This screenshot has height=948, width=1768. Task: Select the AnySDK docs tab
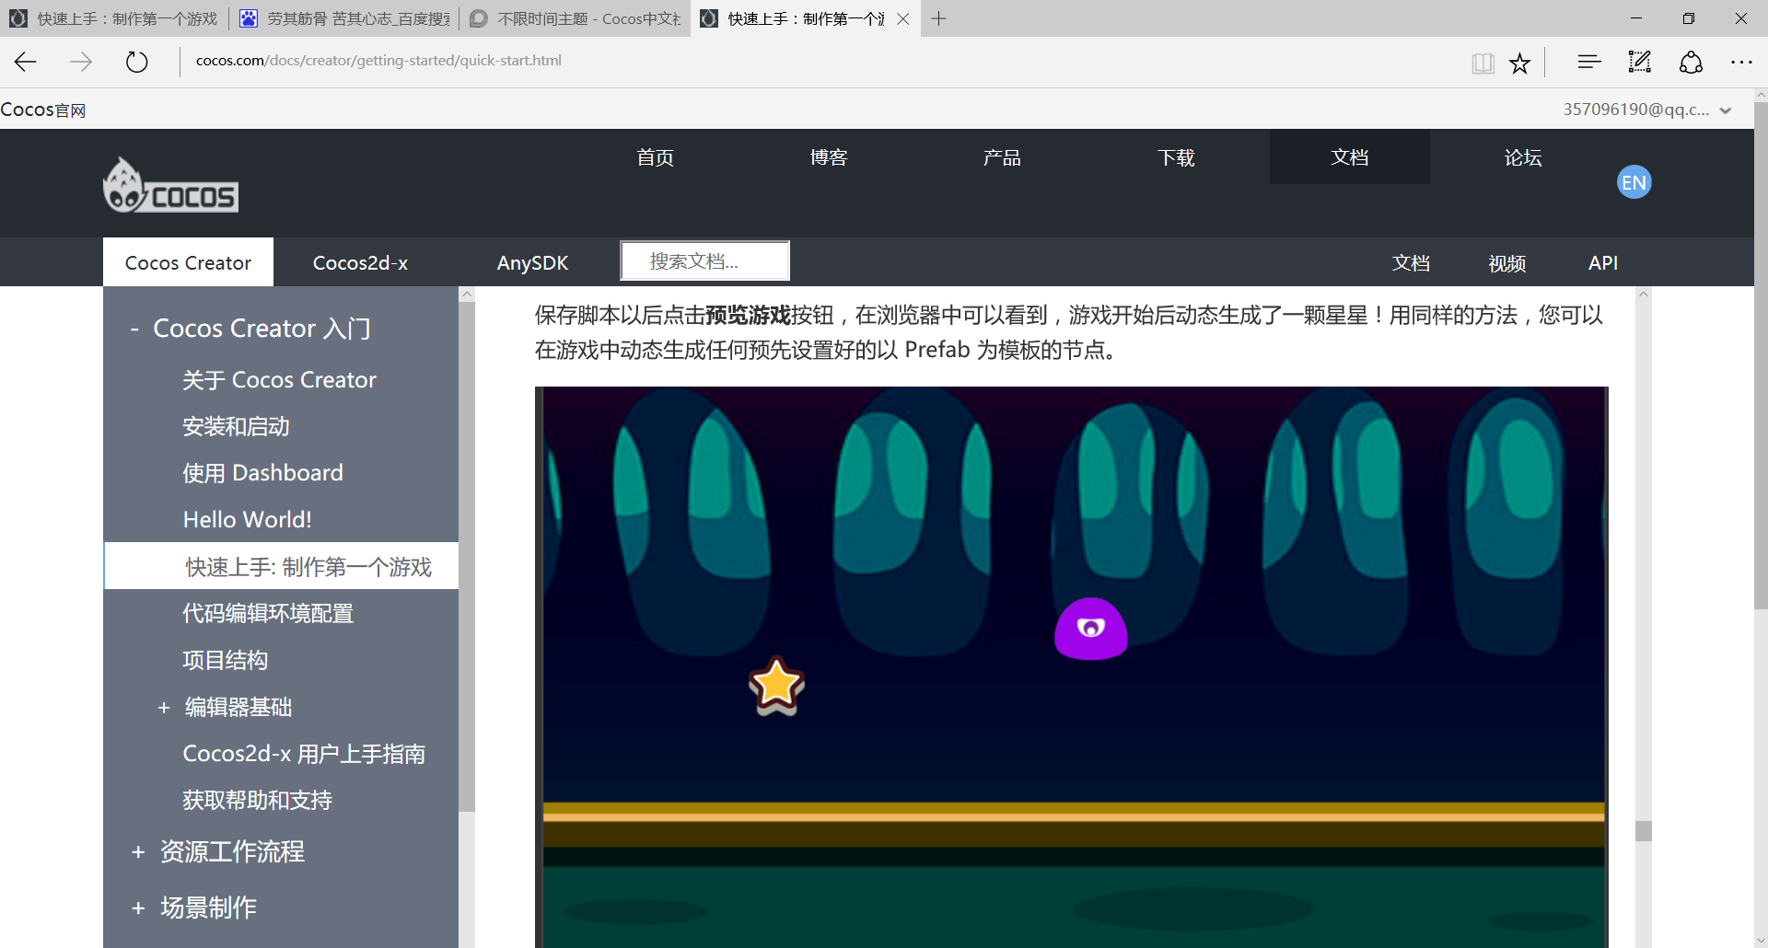coord(532,262)
